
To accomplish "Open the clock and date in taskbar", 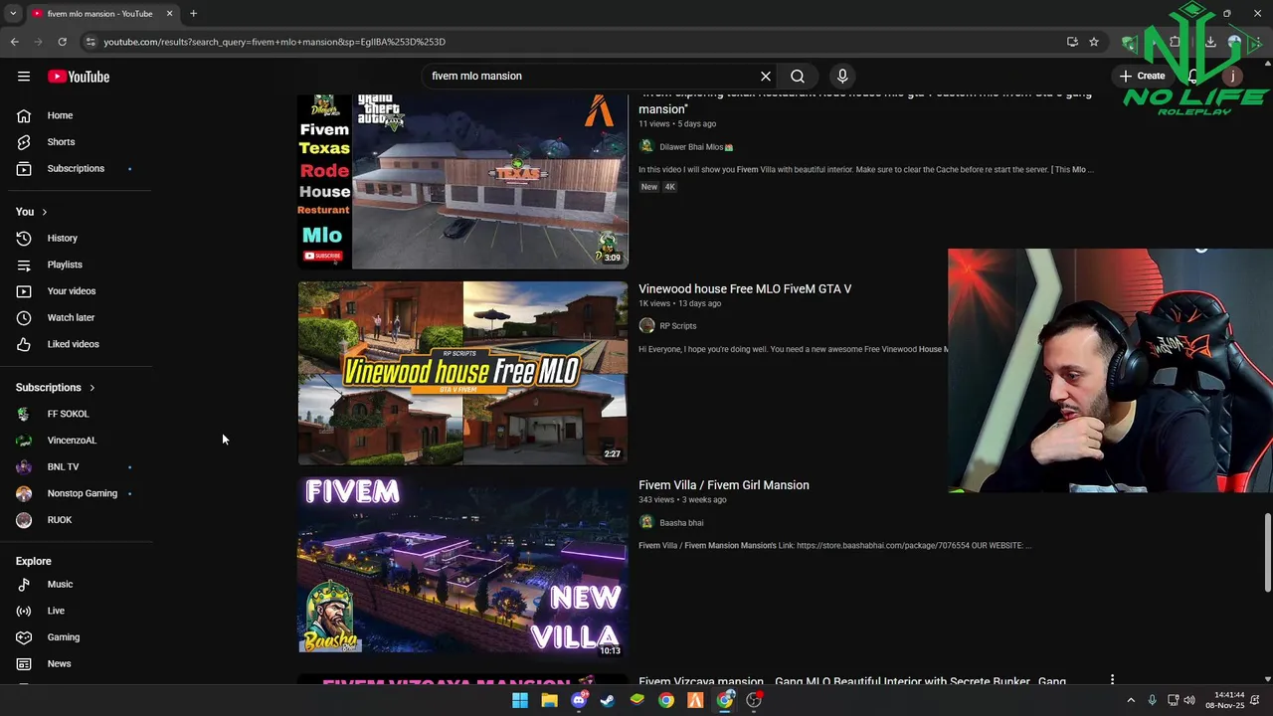I will (1224, 700).
